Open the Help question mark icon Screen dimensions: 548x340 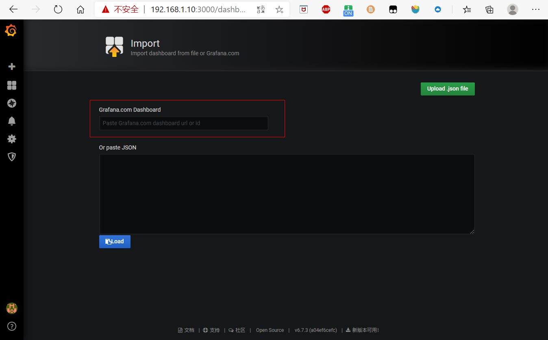click(12, 326)
